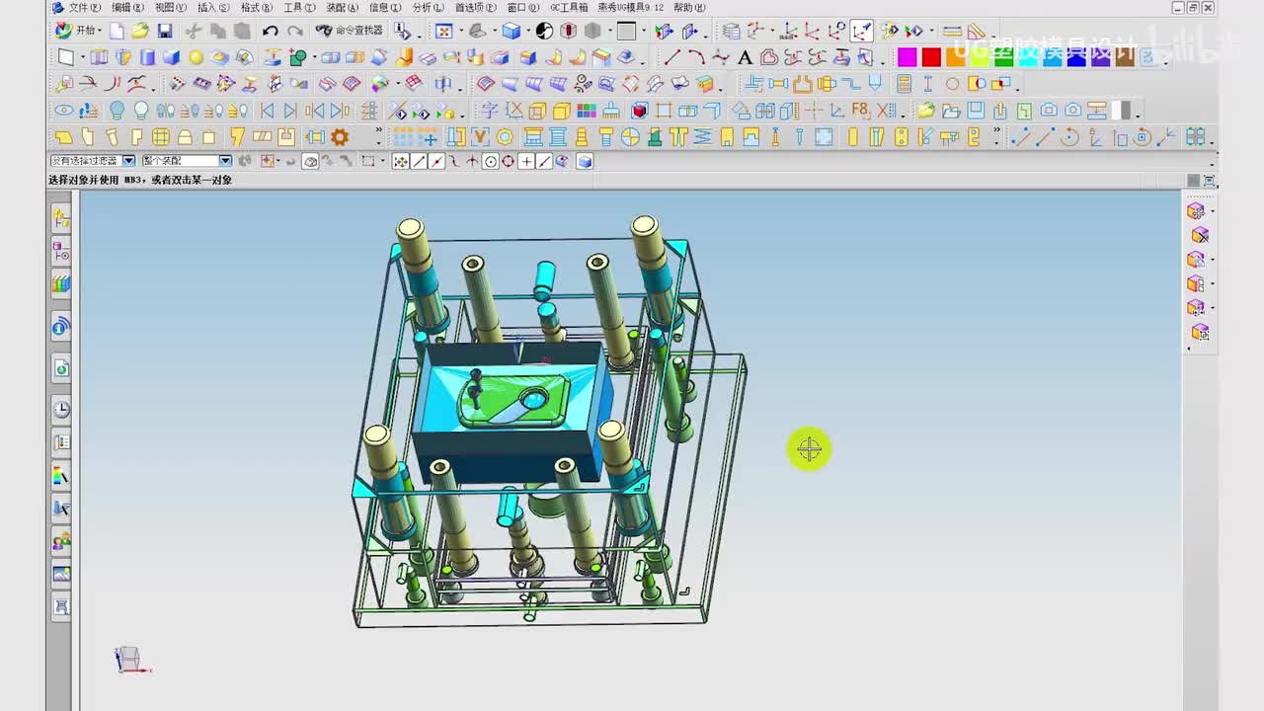Image resolution: width=1264 pixels, height=711 pixels.
Task: Open the 视图 (View) menu
Action: (170, 7)
